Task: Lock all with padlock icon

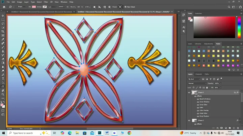Action: click(207, 88)
